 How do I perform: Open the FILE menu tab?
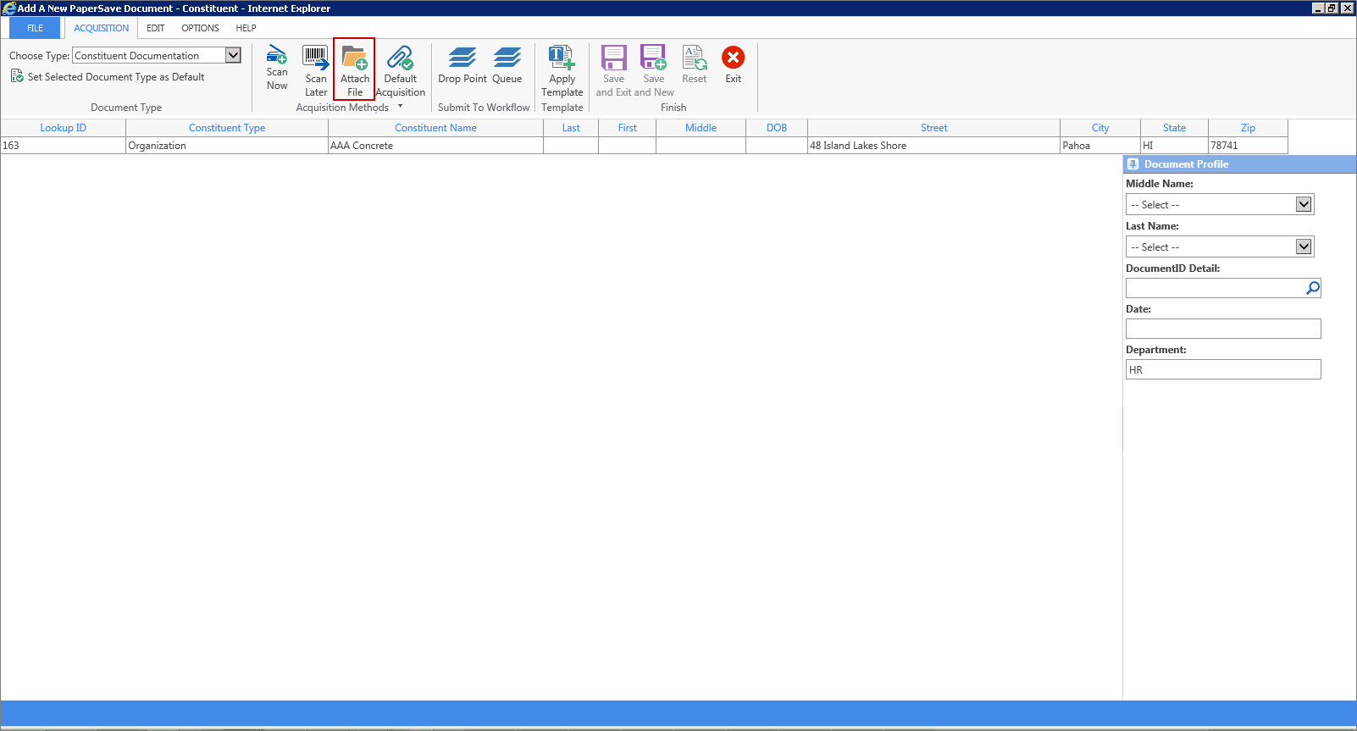coord(35,28)
